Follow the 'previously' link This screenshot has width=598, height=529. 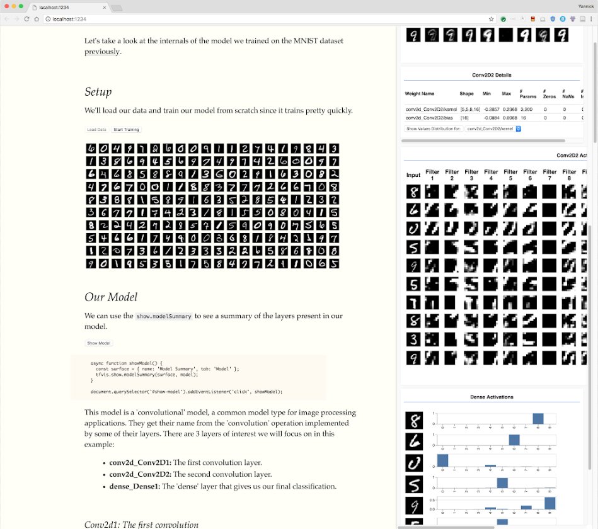pyautogui.click(x=102, y=52)
